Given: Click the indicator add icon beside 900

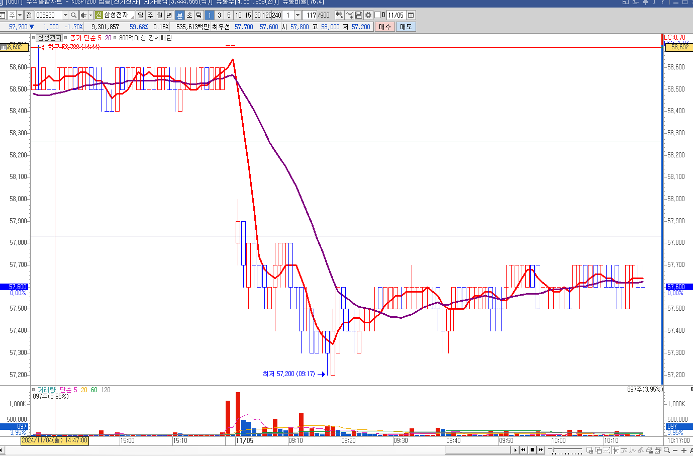Looking at the screenshot, I should (340, 15).
